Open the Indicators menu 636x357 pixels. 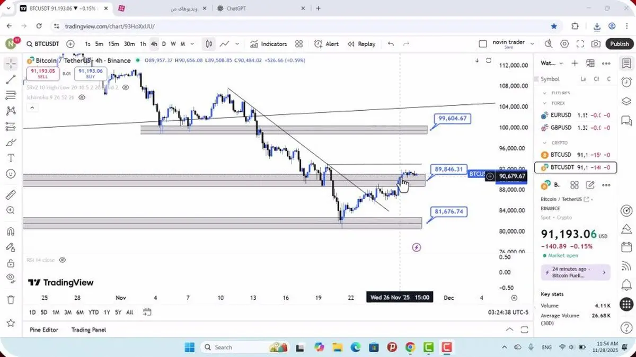tap(269, 44)
